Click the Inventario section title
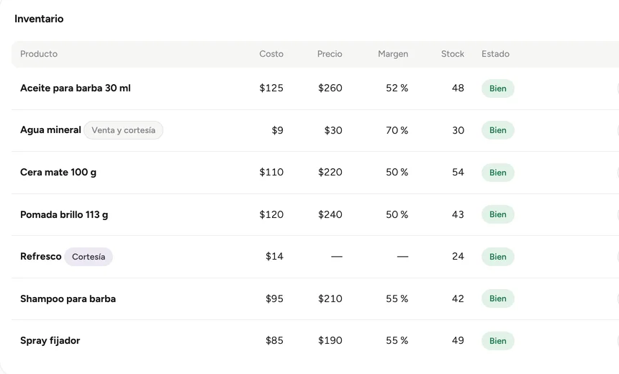Viewport: 619px width, 374px height. click(x=39, y=19)
